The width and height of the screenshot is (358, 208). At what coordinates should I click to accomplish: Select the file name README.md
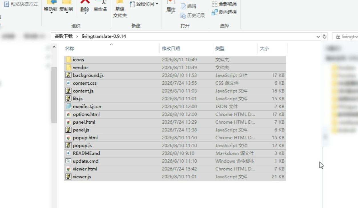pos(86,153)
